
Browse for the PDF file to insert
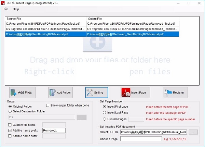click(x=193, y=132)
